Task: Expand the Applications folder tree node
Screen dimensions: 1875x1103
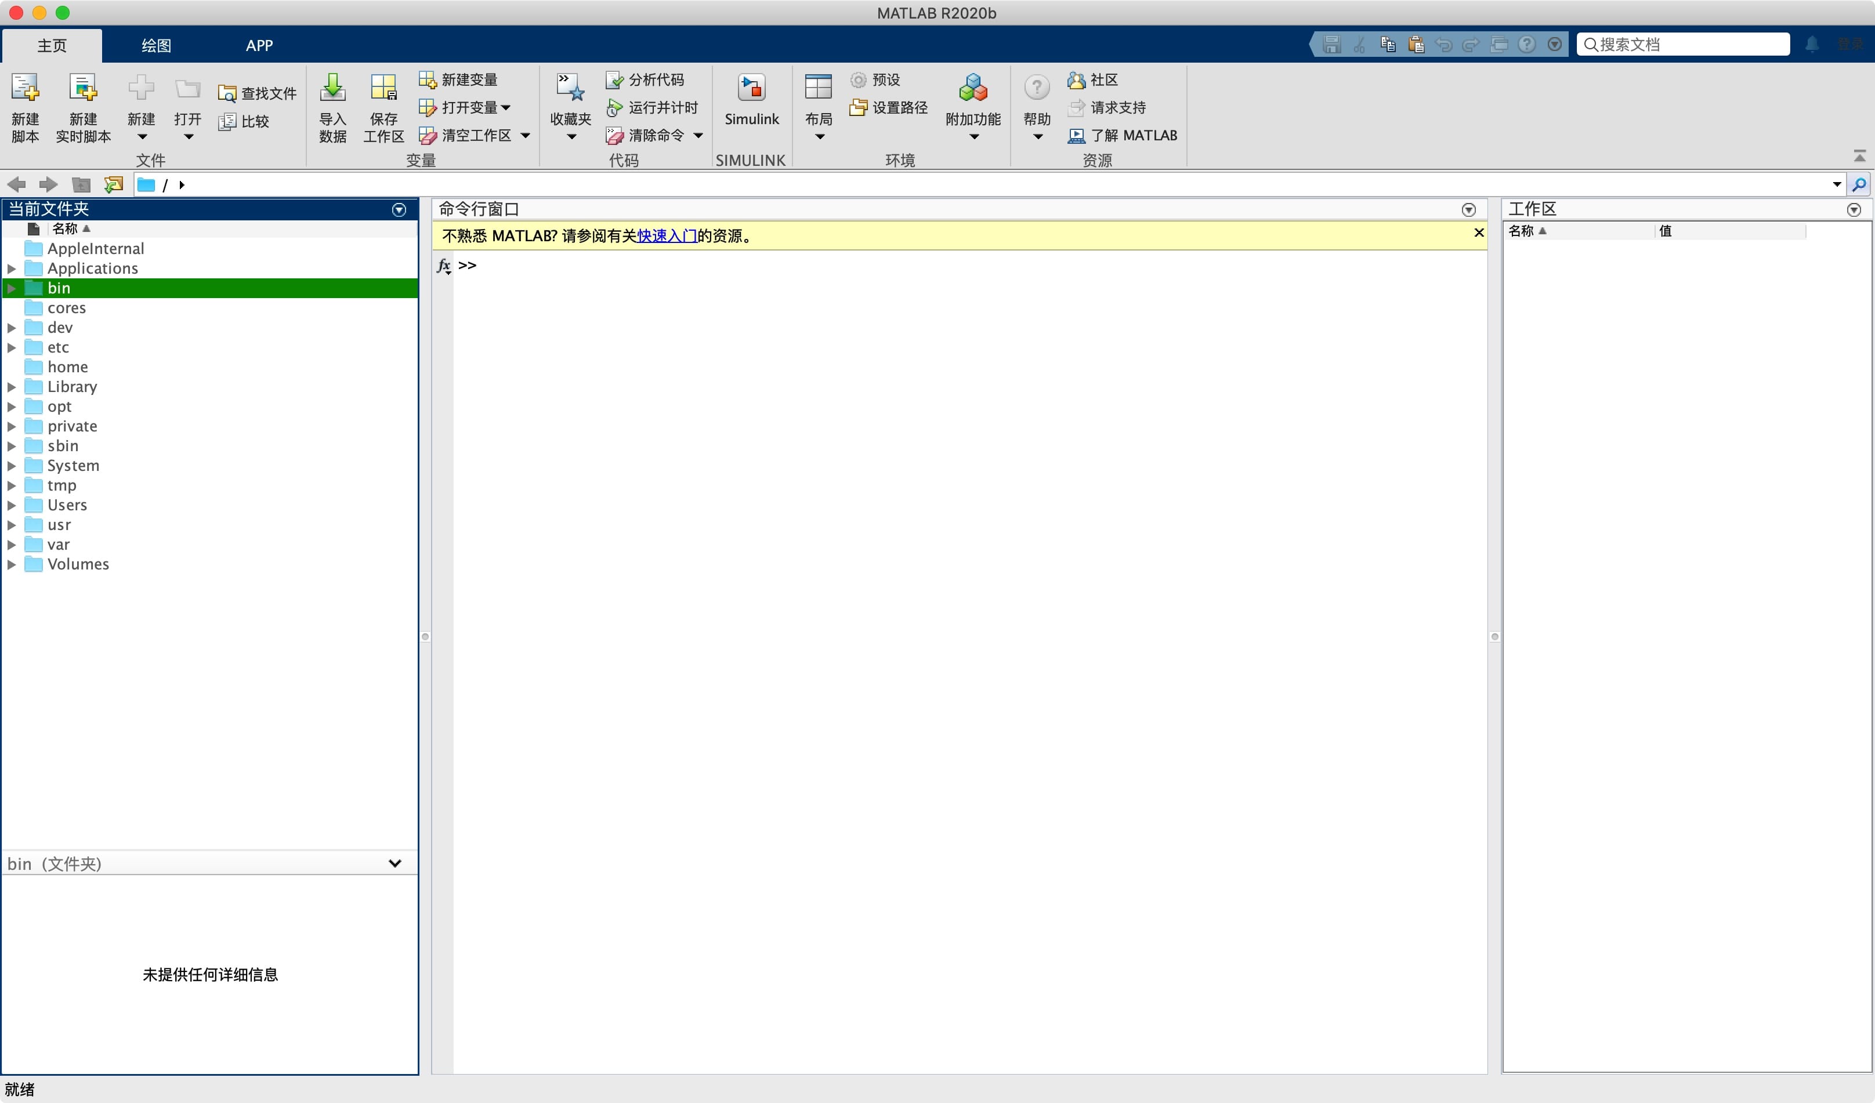Action: 12,269
